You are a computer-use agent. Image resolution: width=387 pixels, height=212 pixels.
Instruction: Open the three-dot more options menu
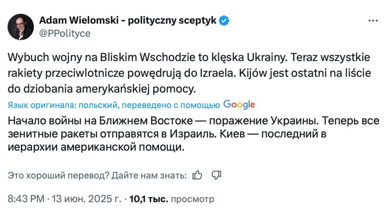pos(373,21)
